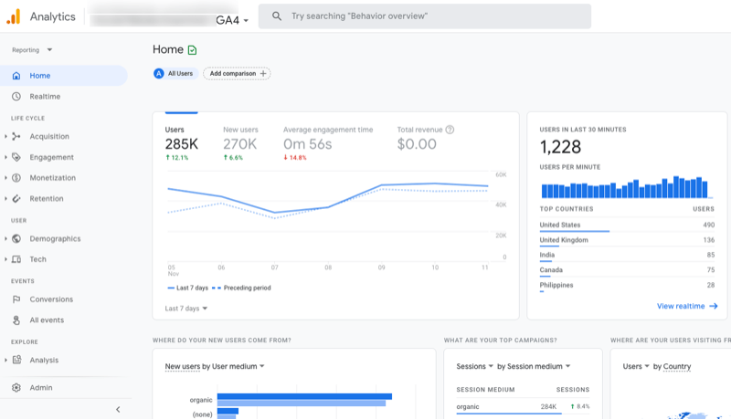
Task: Click the search magnifier icon
Action: click(277, 16)
